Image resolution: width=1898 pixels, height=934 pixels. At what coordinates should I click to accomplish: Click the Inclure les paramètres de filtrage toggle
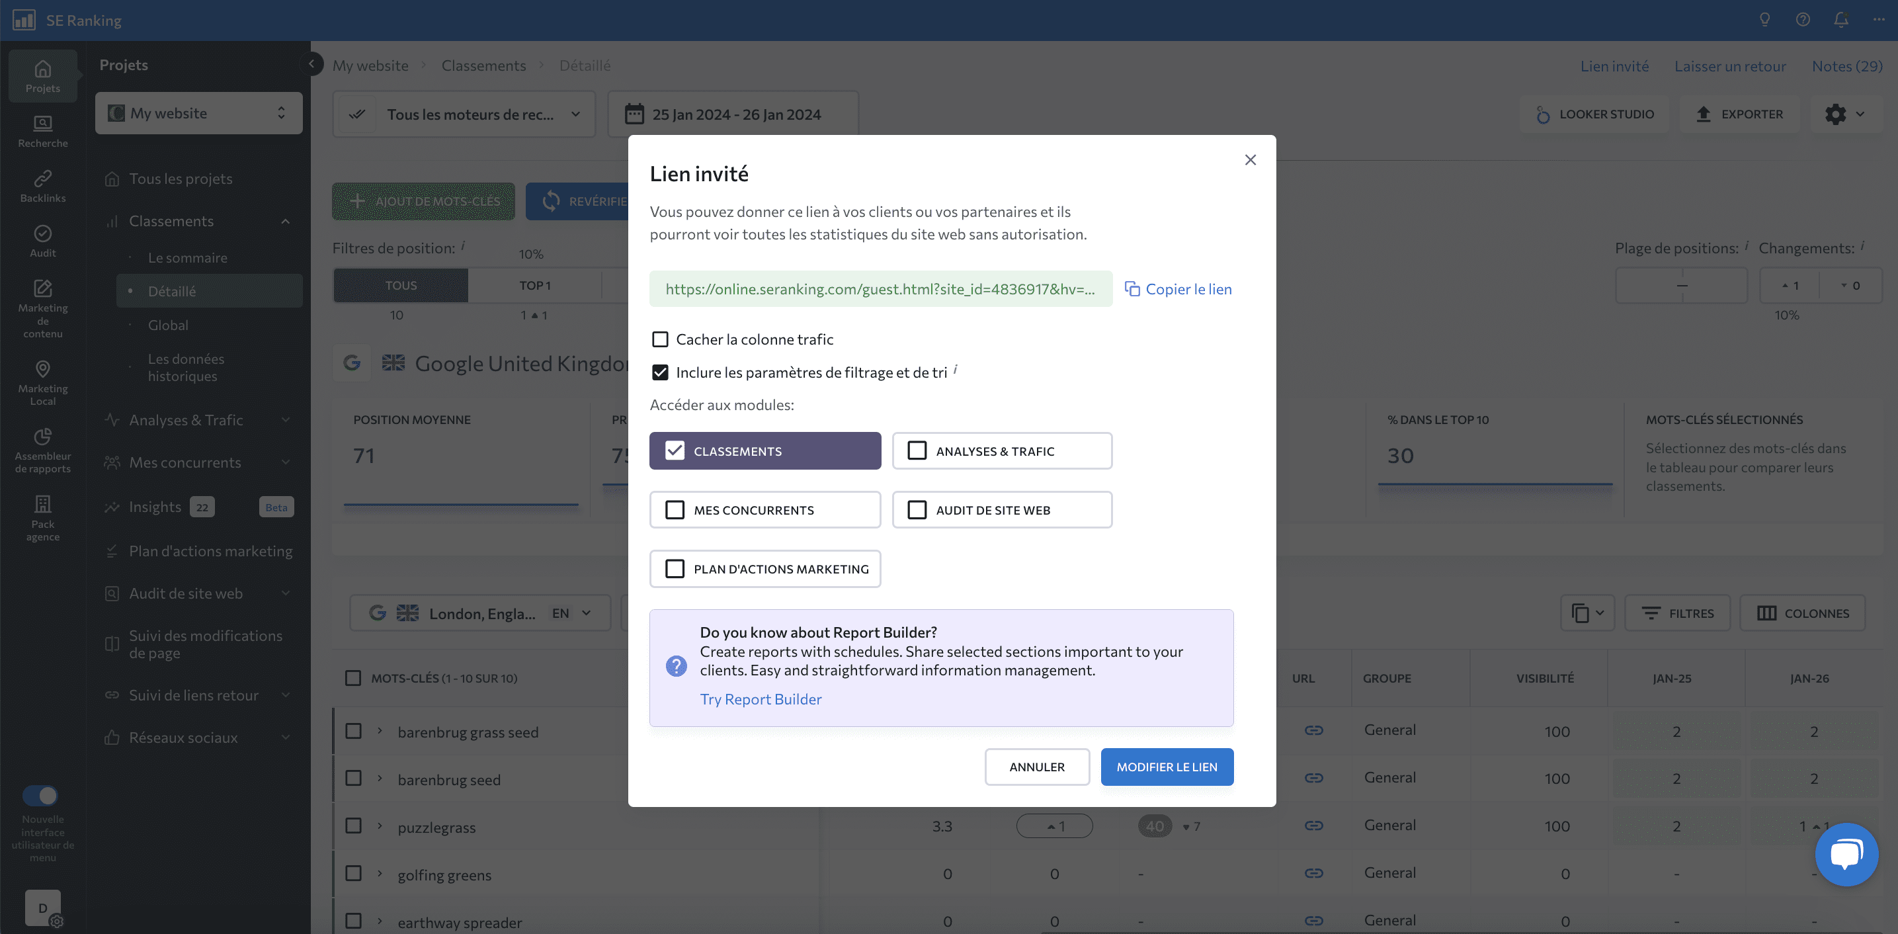[660, 372]
